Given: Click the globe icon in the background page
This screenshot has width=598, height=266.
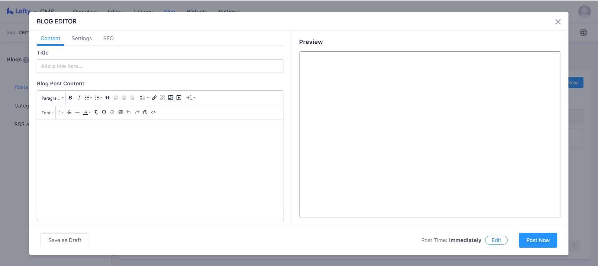Looking at the screenshot, I should point(583,32).
